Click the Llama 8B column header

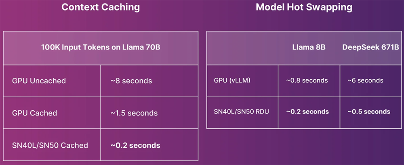coord(309,47)
